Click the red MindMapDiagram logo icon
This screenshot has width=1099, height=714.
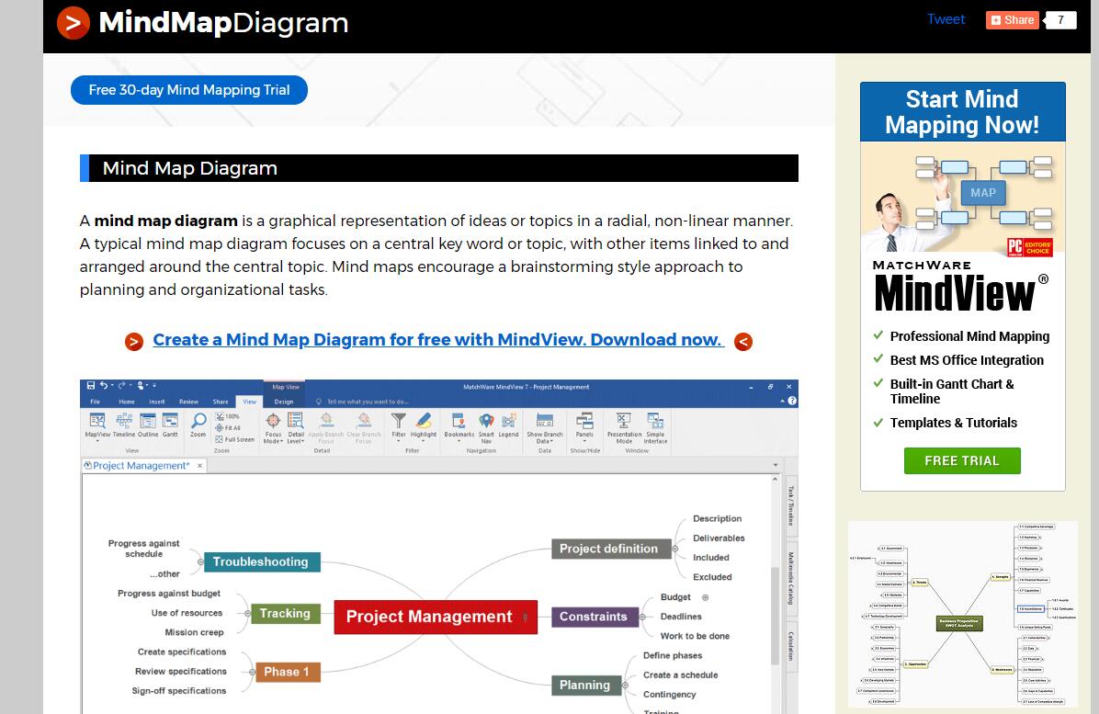(74, 23)
